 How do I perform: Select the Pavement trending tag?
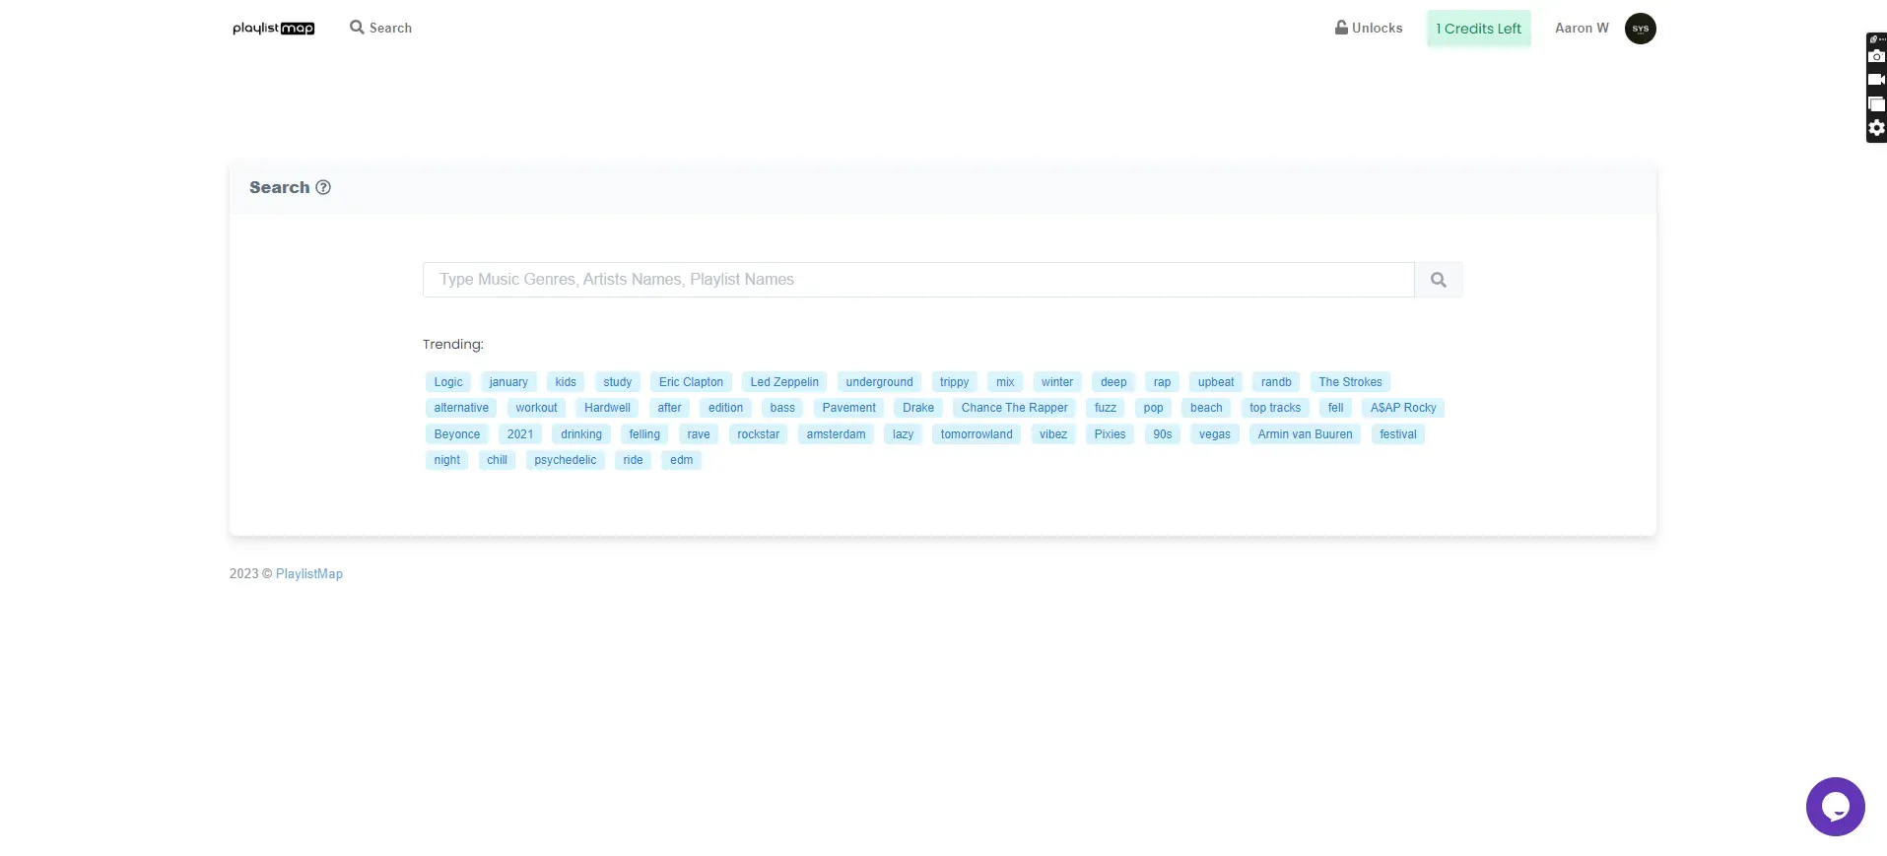pos(848,408)
